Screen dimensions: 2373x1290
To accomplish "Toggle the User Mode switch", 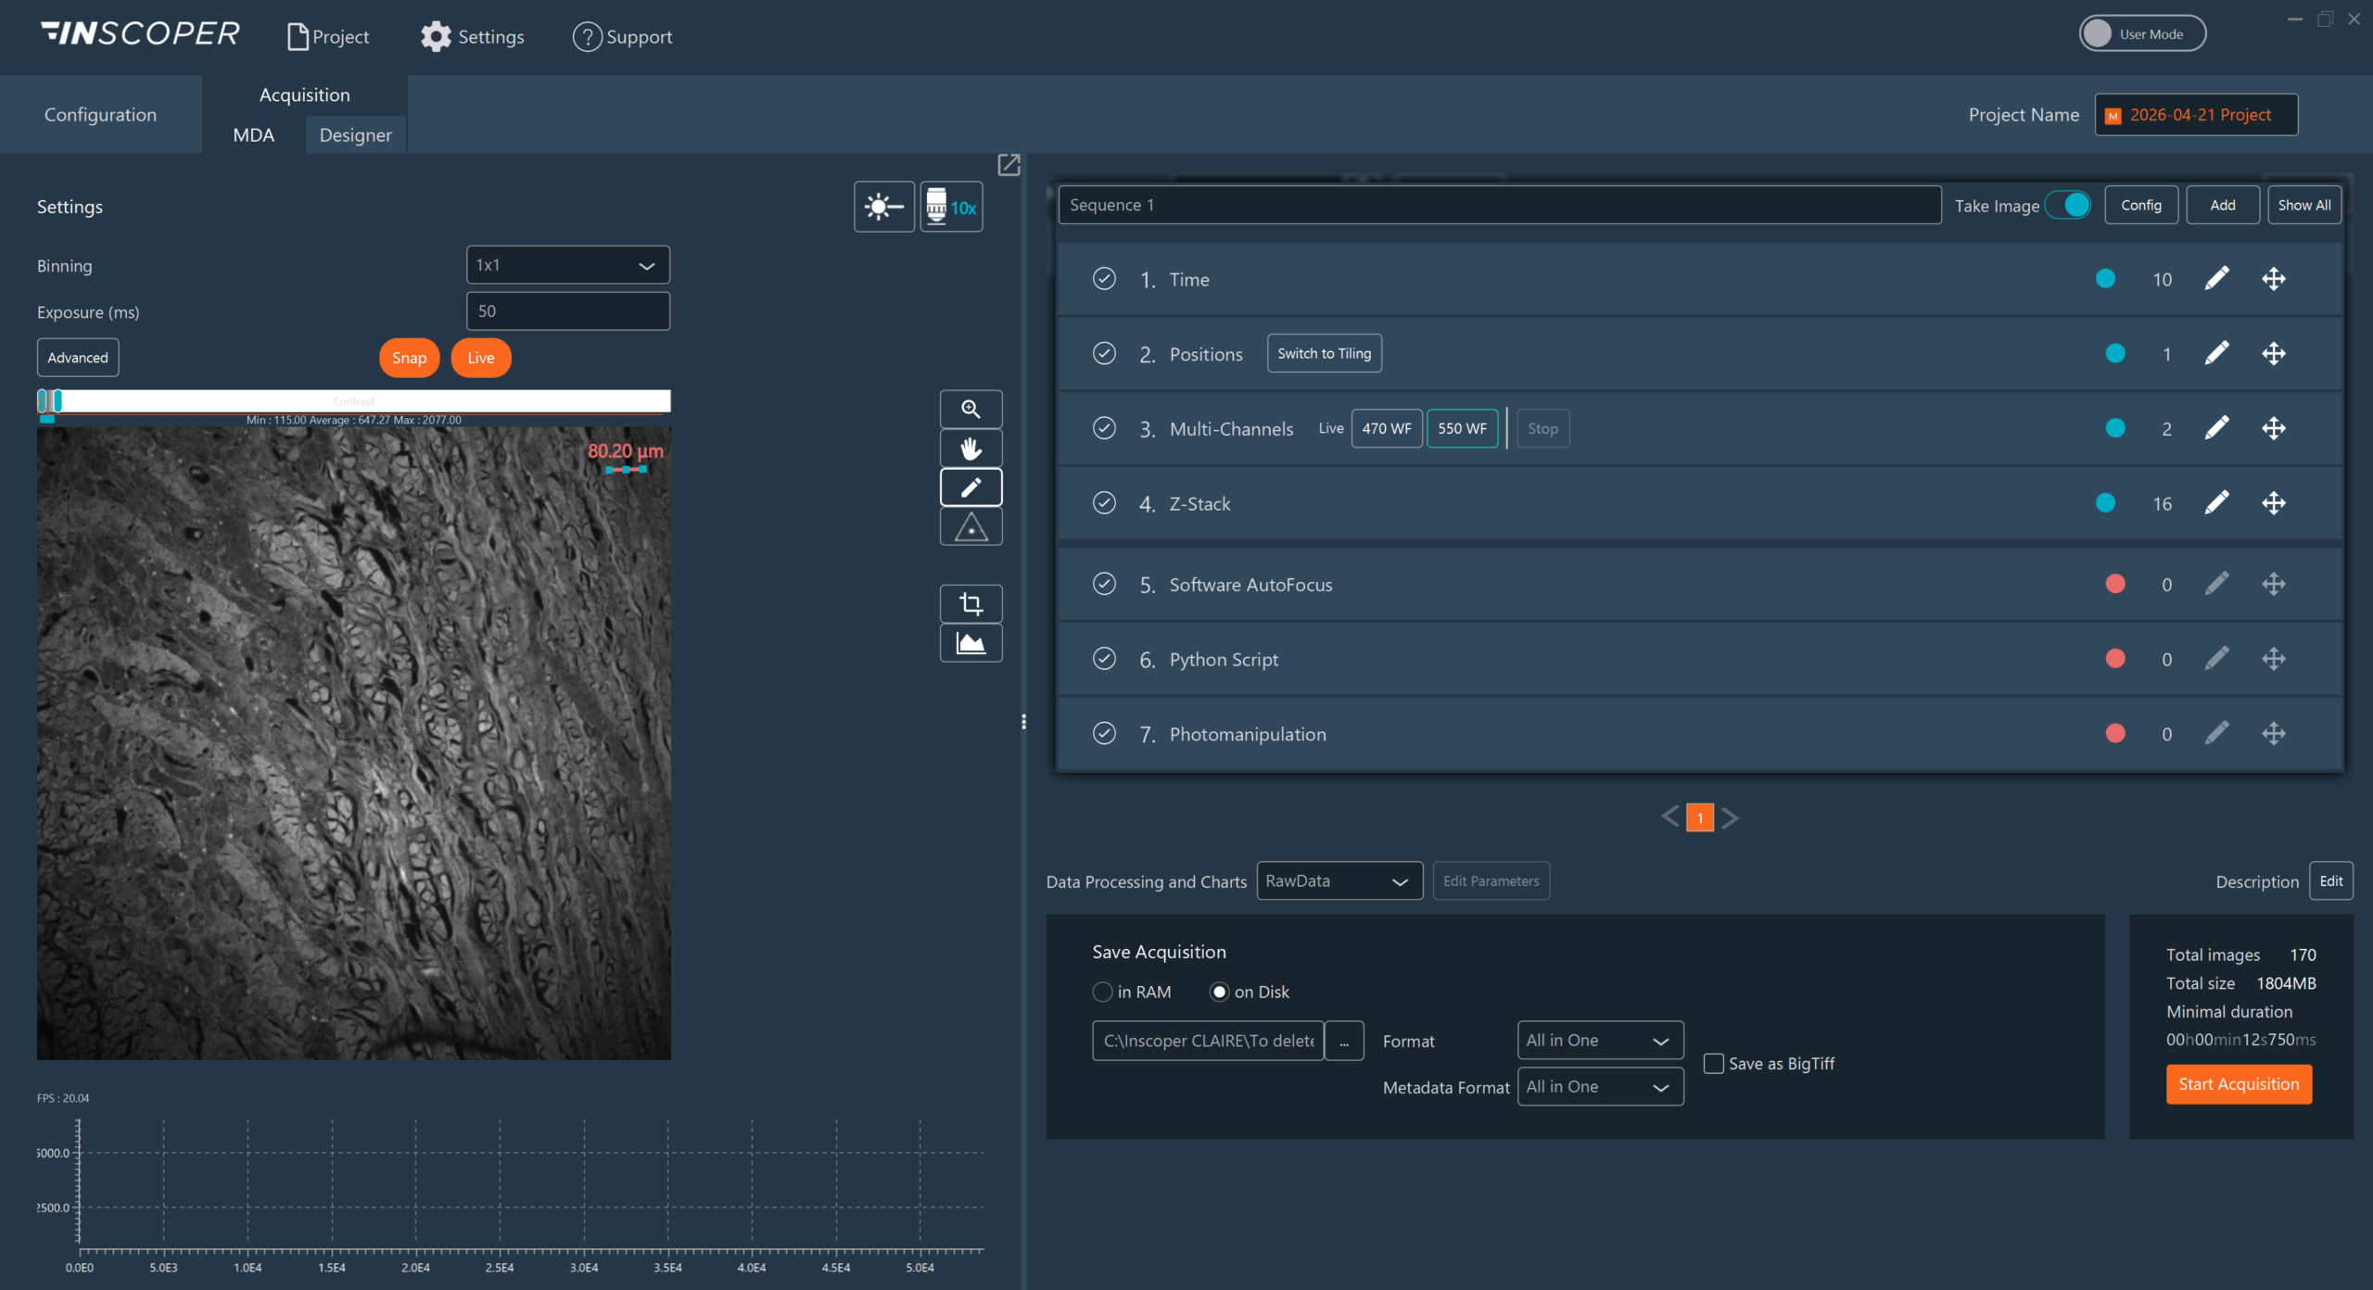I will (2142, 34).
